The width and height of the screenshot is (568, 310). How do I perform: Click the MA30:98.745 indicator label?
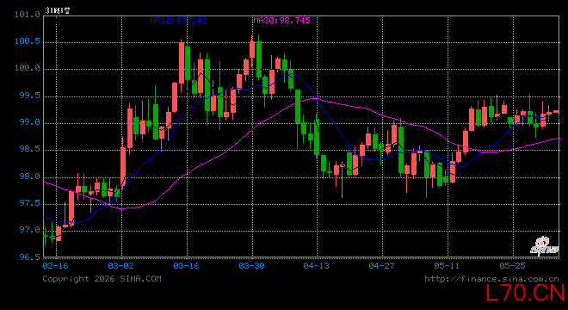point(281,21)
